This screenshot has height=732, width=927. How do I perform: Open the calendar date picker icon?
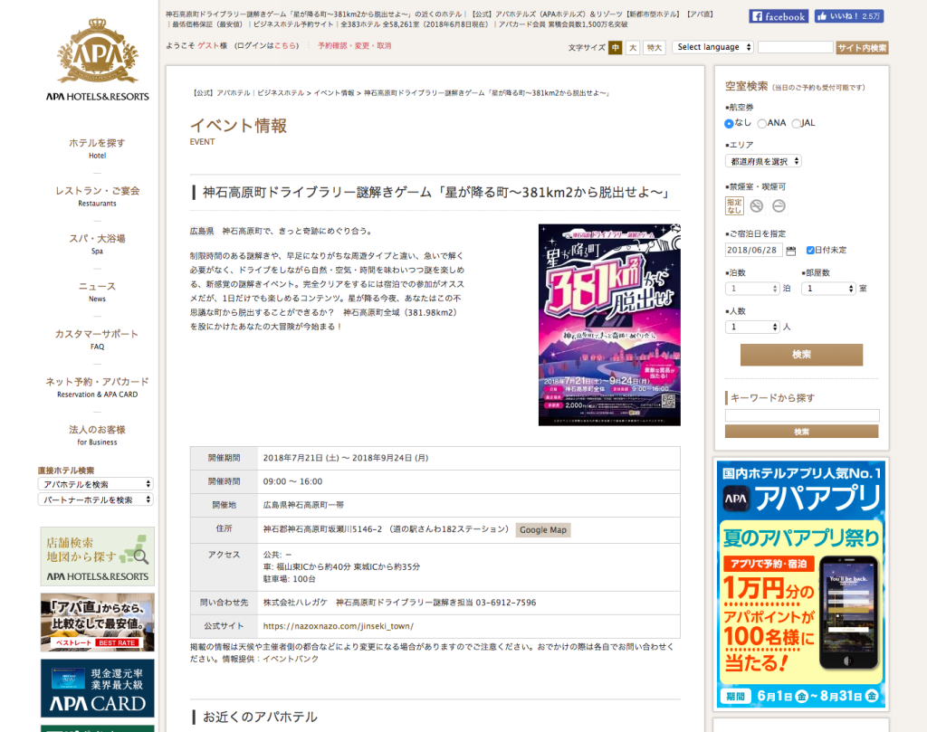(791, 251)
